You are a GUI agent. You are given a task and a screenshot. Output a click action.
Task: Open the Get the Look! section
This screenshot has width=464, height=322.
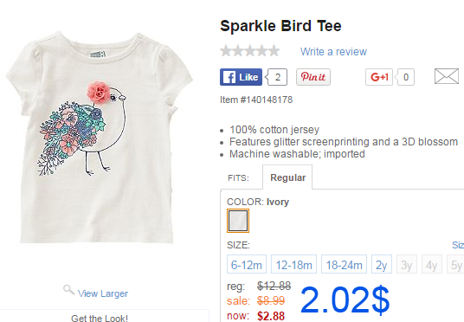[x=100, y=319]
